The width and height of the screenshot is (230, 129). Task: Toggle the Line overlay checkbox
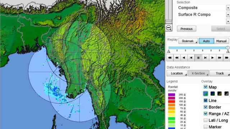(206, 100)
